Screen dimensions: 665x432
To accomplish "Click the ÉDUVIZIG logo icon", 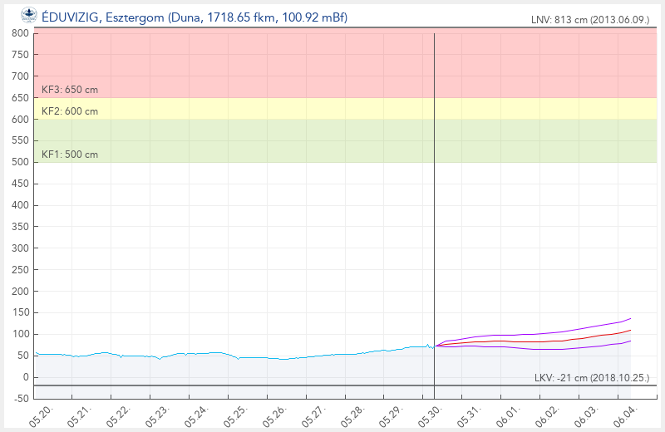I will [29, 15].
